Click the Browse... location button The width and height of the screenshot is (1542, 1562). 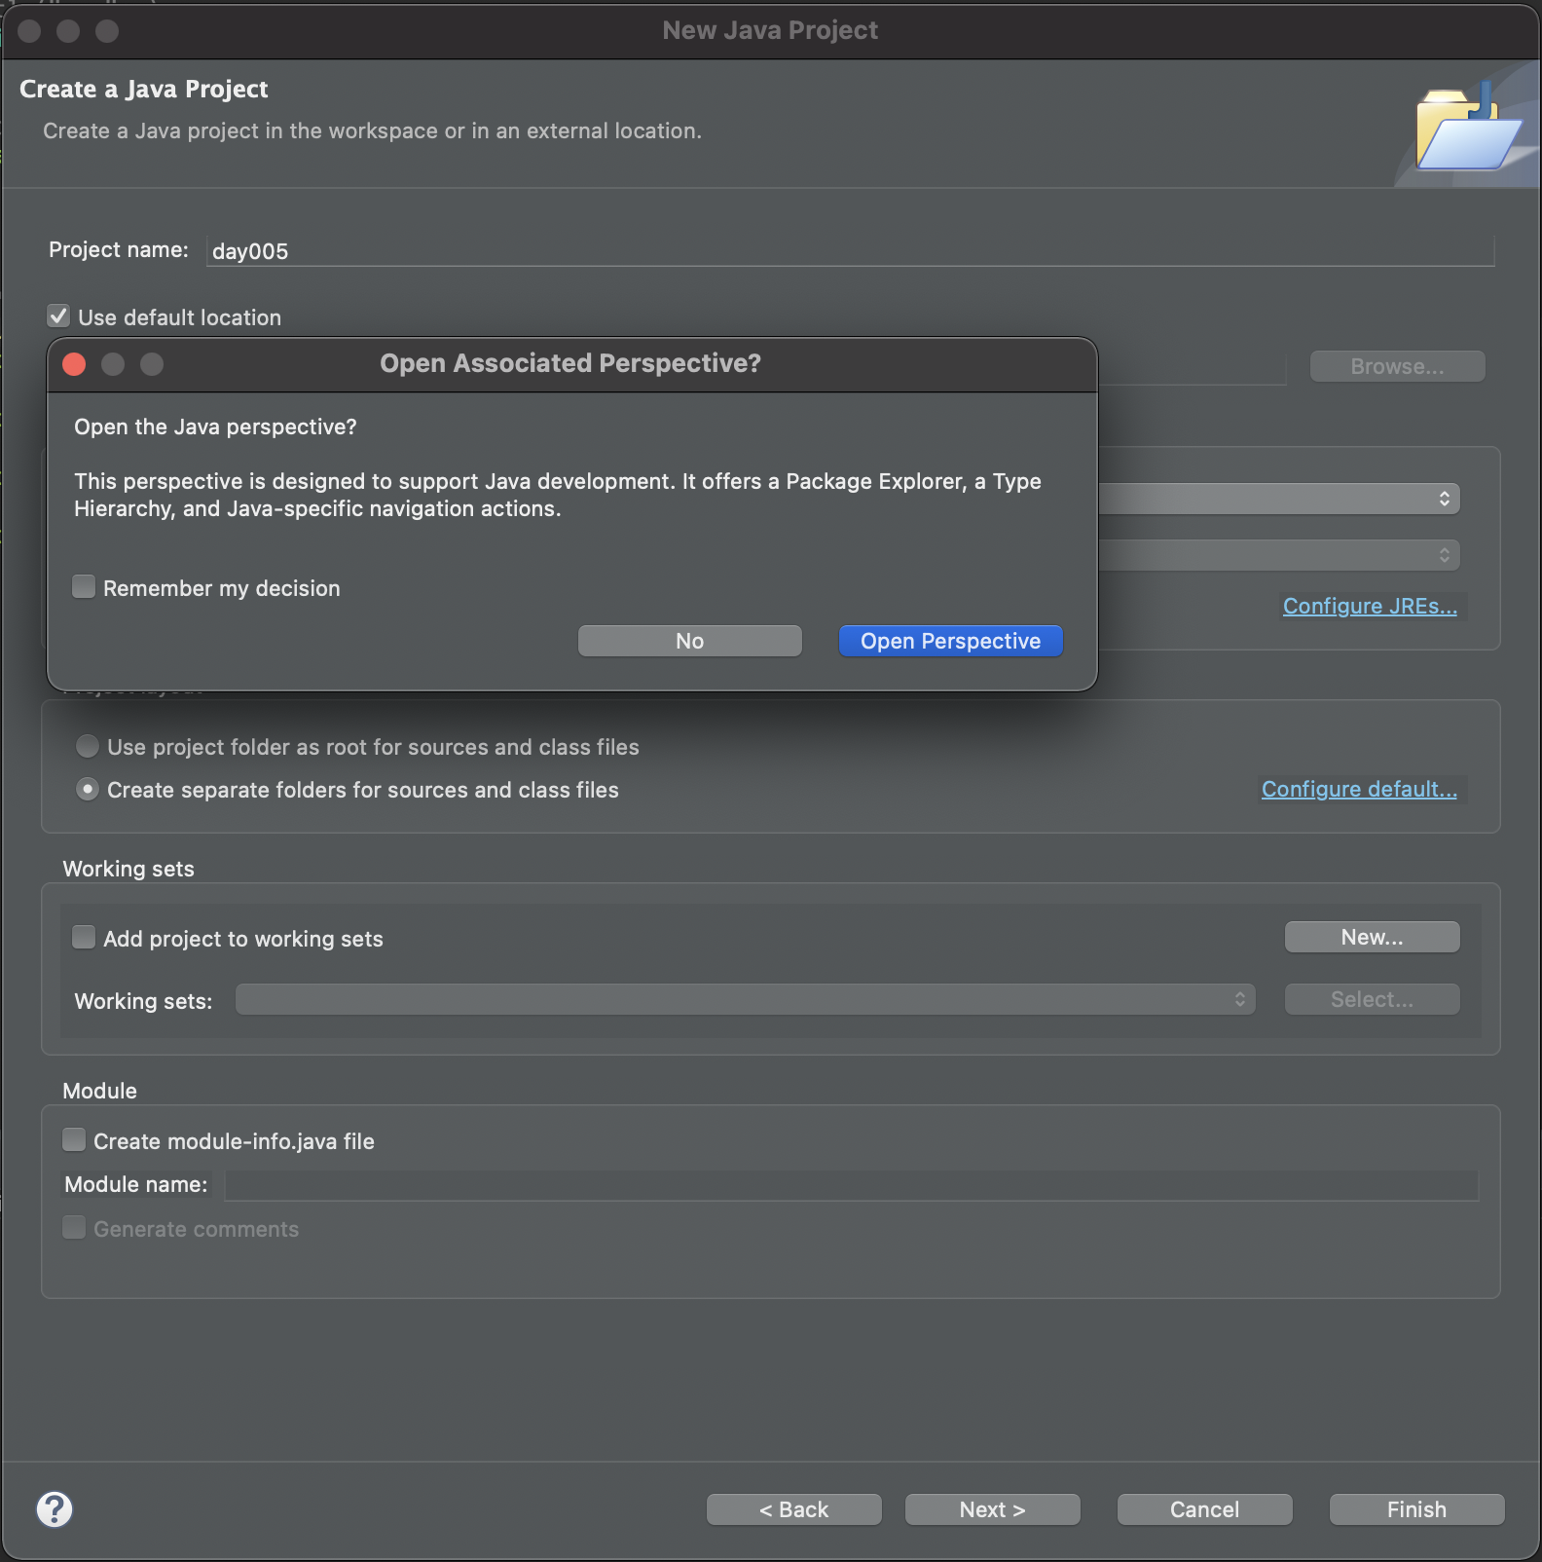pos(1398,366)
